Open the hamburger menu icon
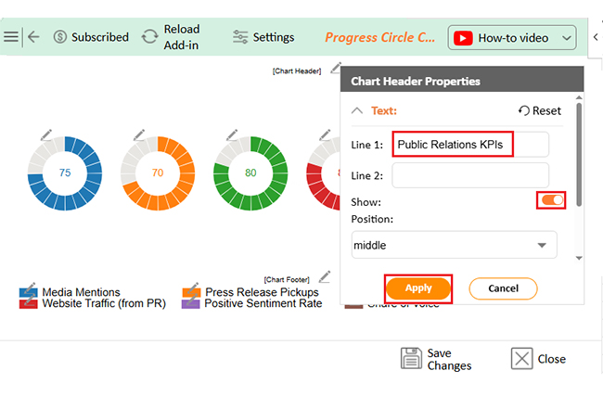603x396 pixels. 11,37
